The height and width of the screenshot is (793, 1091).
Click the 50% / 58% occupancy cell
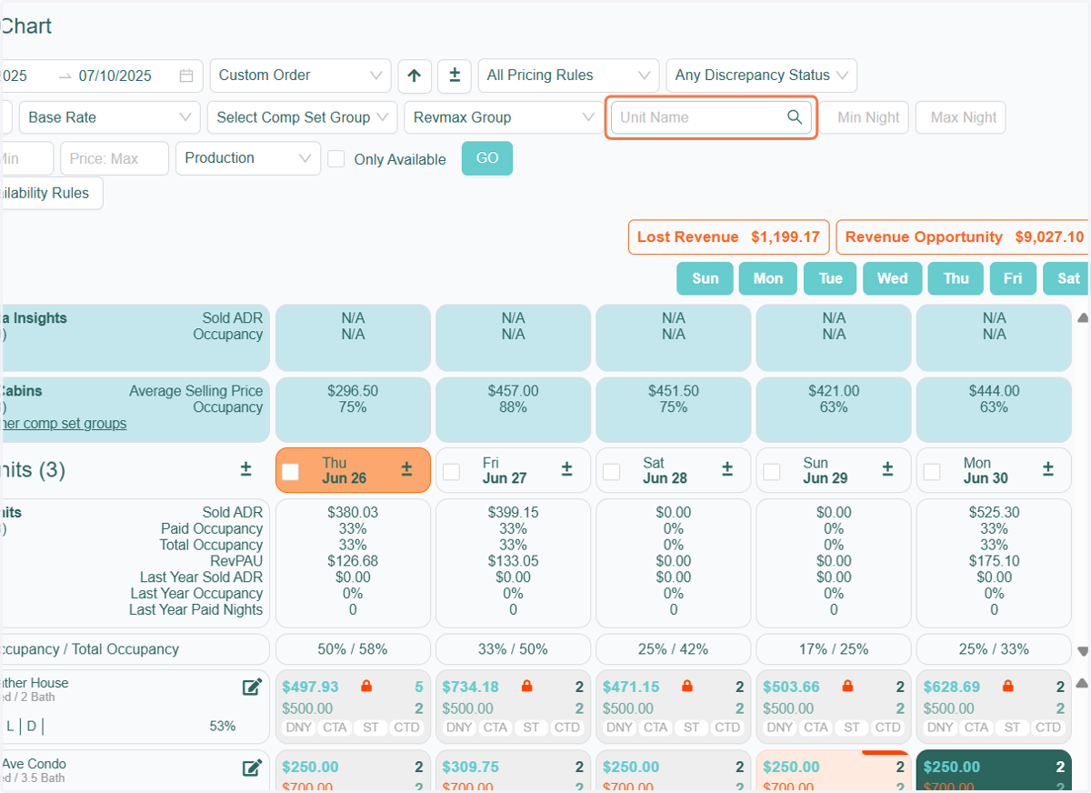point(353,649)
